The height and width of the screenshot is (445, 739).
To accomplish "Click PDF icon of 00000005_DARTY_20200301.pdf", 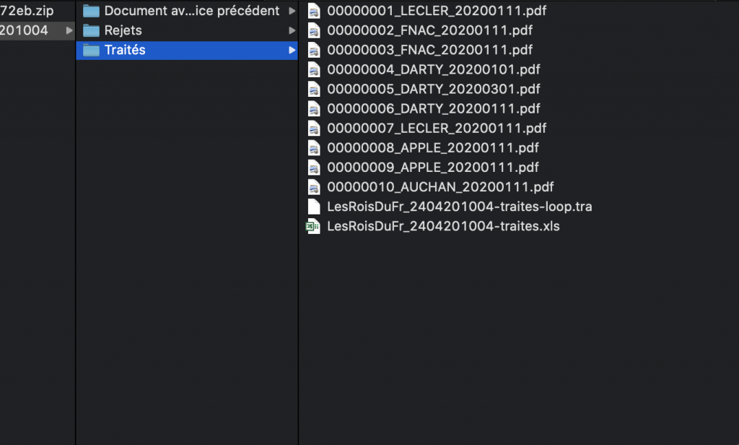I will point(314,89).
